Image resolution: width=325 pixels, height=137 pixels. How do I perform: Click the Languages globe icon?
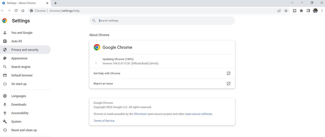pyautogui.click(x=5, y=96)
